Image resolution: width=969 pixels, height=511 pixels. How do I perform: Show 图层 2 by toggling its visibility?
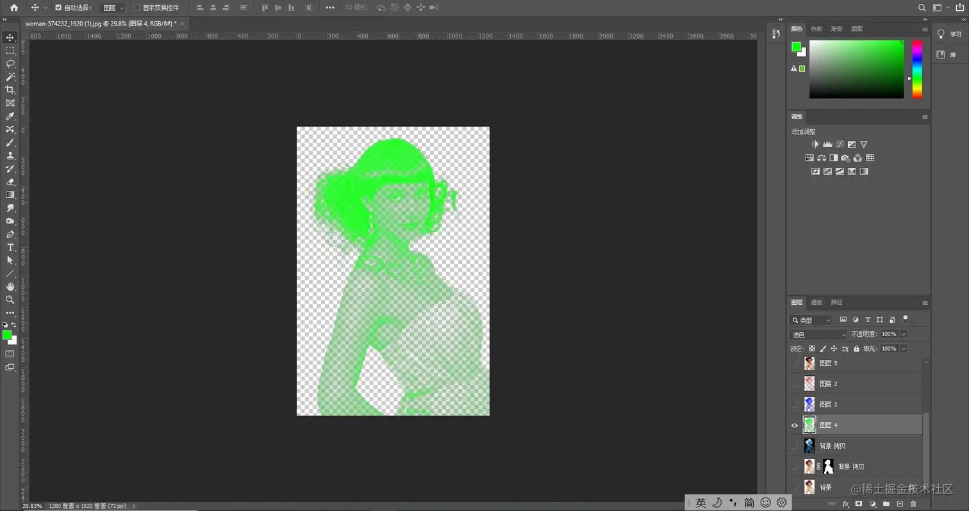tap(795, 384)
